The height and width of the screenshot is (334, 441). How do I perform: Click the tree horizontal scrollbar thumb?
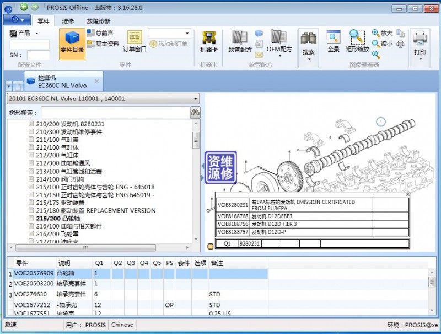pyautogui.click(x=85, y=247)
